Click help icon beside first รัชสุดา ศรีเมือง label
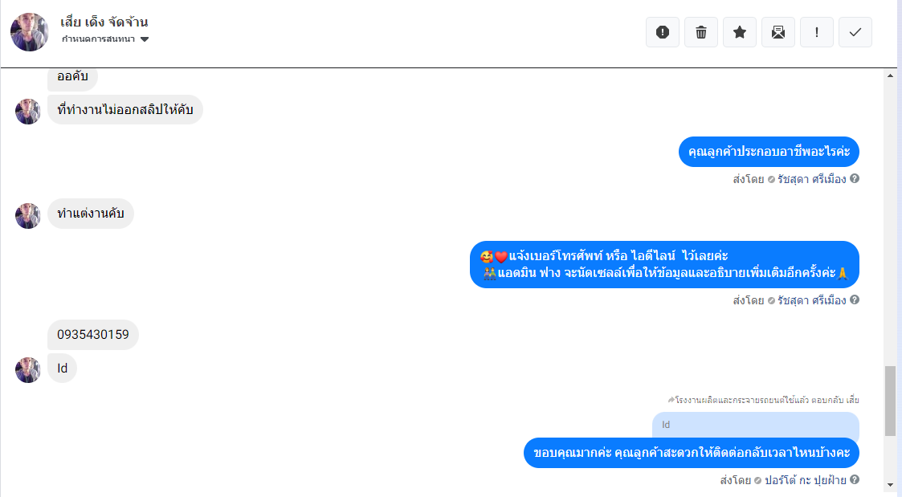 855,178
